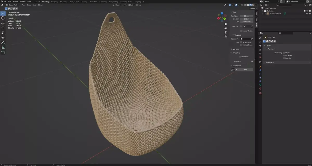Enable the Render Region checkbox
Screen dimensions: 312x166
[x=241, y=31]
